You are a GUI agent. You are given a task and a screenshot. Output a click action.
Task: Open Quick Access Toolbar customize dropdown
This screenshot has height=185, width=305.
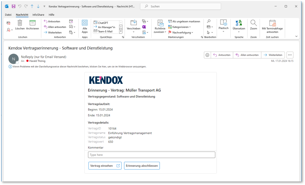tap(44, 6)
